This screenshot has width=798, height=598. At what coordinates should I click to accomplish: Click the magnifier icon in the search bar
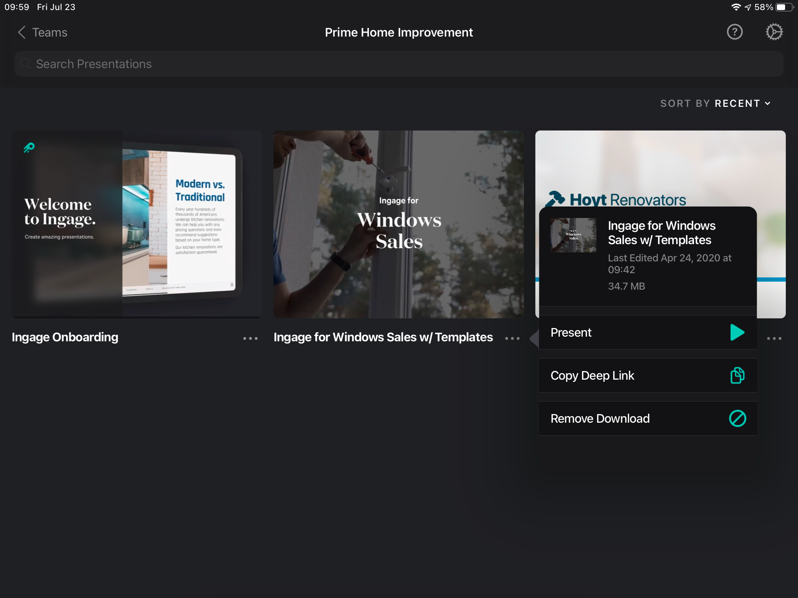[25, 64]
